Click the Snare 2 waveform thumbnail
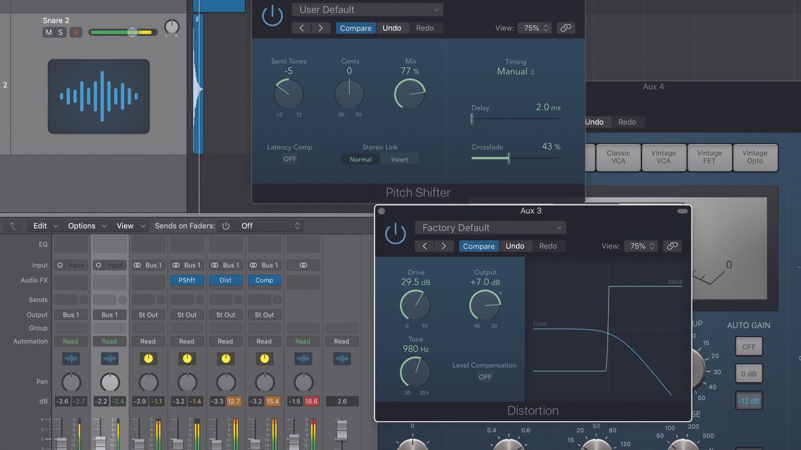Image resolution: width=801 pixels, height=450 pixels. tap(98, 95)
